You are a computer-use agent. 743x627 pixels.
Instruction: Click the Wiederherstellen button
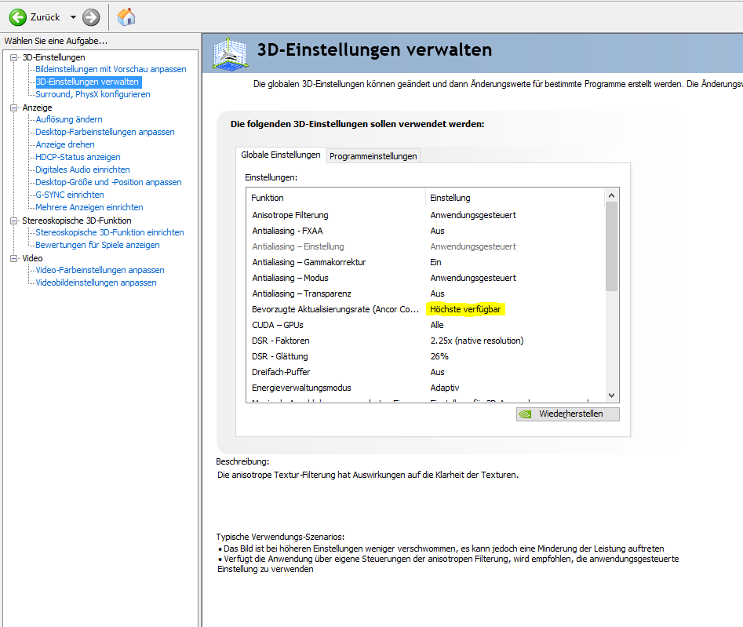568,414
